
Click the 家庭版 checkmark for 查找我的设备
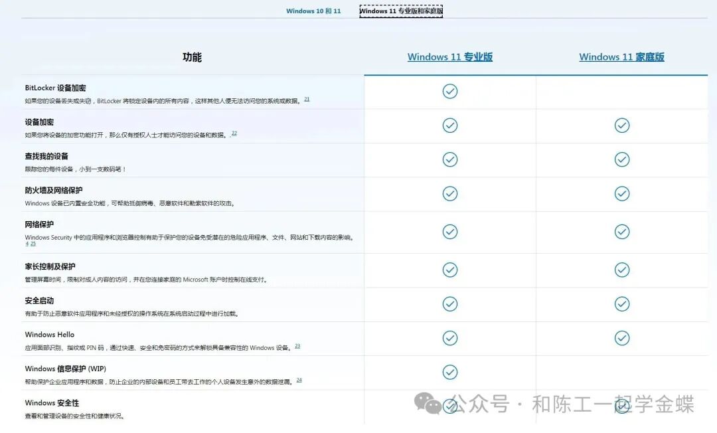click(x=621, y=159)
